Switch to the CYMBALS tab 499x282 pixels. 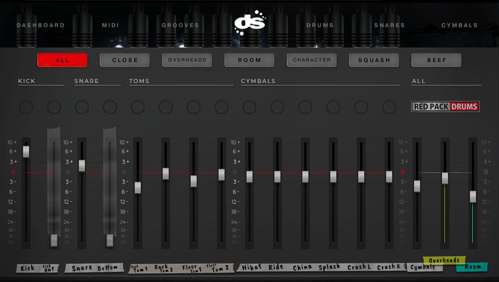click(460, 25)
